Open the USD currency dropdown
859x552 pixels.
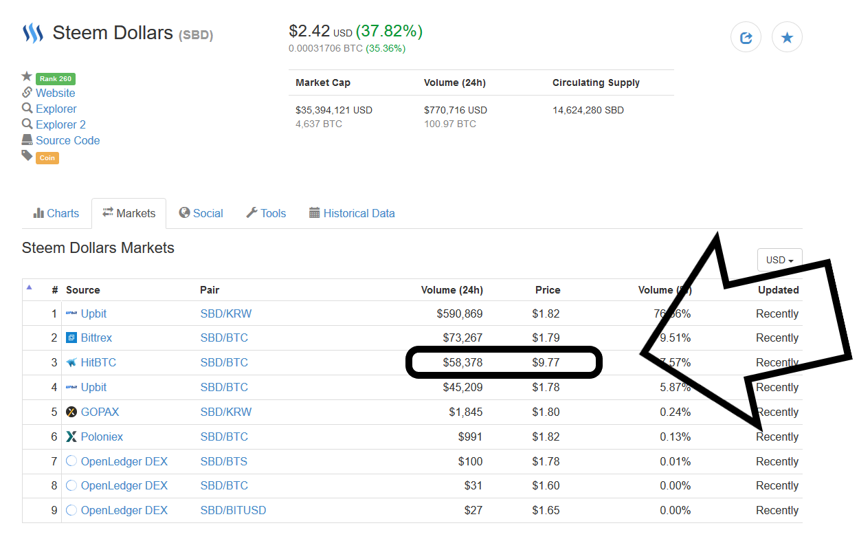pyautogui.click(x=779, y=260)
